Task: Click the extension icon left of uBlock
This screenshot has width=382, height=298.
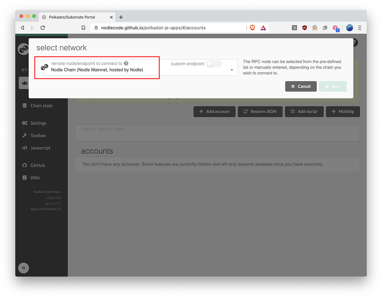Action: 294,28
